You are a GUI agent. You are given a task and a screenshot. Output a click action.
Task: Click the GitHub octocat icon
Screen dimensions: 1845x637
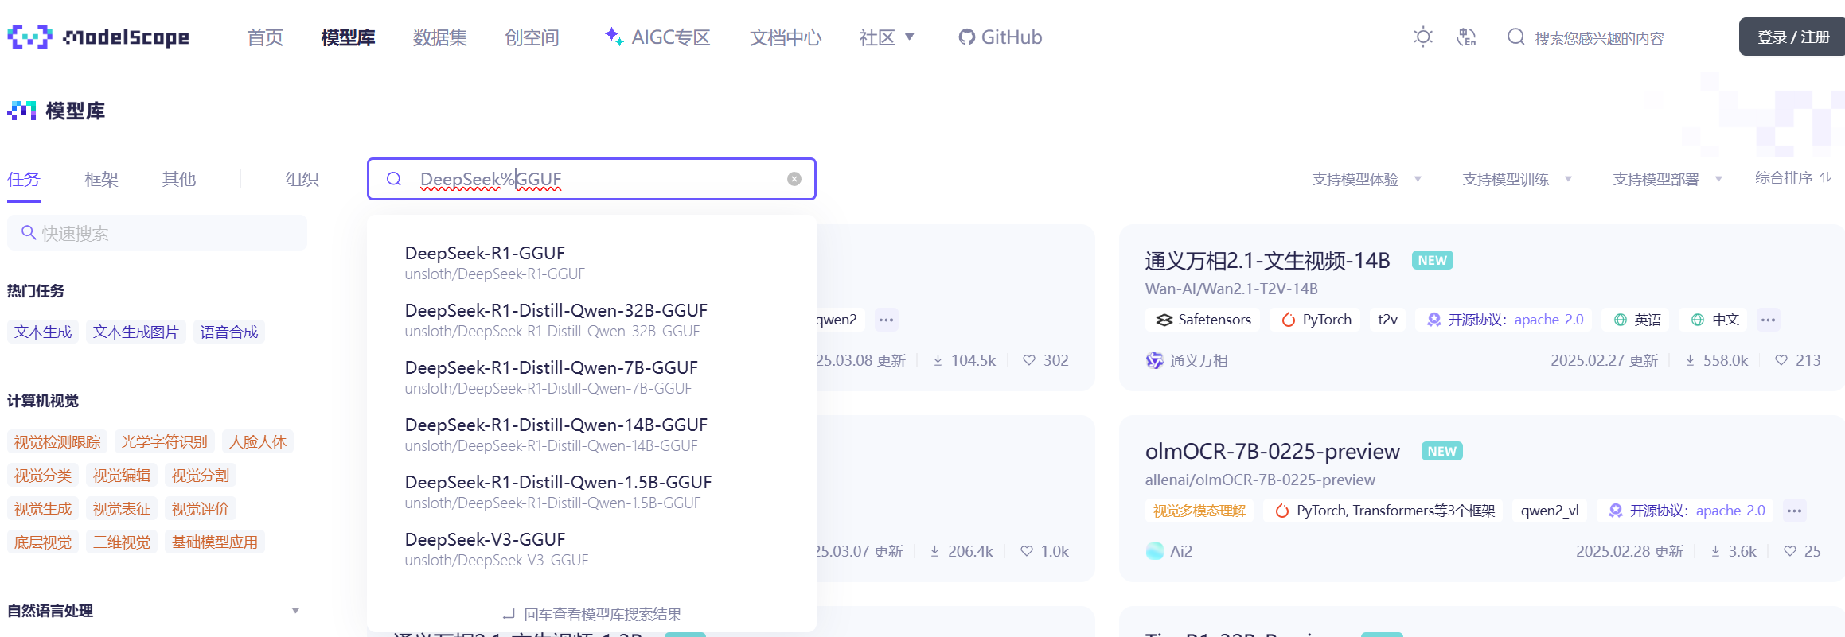coord(966,37)
